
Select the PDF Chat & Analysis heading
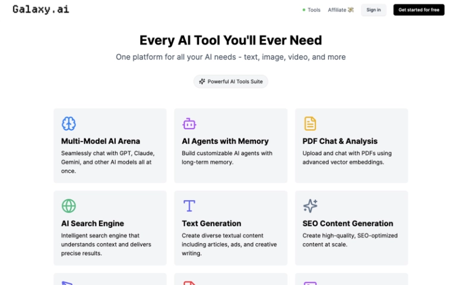340,141
